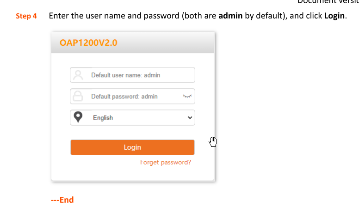Click the padlock icon in password field
359x218 pixels.
coord(78,96)
